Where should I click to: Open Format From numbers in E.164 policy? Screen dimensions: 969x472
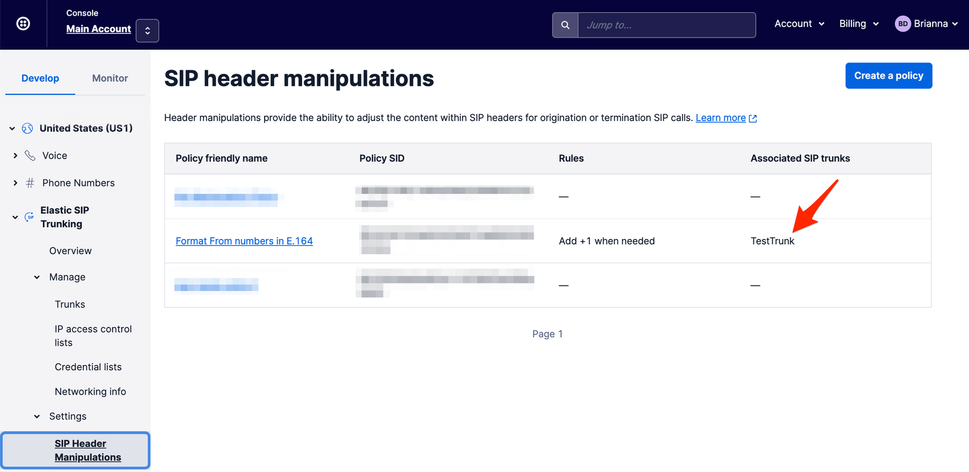244,241
